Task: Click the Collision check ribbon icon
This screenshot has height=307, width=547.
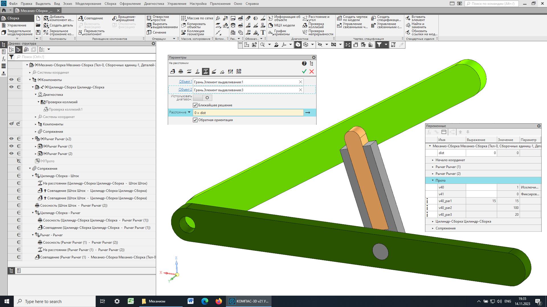Action: point(305,25)
